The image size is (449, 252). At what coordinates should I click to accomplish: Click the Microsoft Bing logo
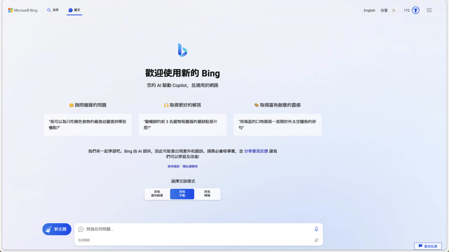pos(23,10)
